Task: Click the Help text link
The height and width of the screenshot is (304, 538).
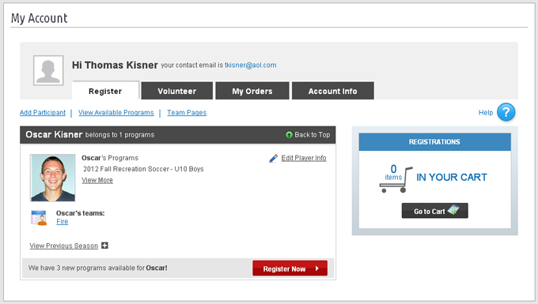Action: click(486, 113)
